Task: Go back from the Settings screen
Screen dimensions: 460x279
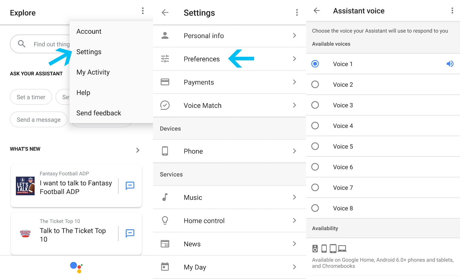Action: tap(165, 12)
